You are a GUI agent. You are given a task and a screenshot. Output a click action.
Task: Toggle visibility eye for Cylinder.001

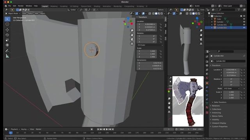coord(244,25)
